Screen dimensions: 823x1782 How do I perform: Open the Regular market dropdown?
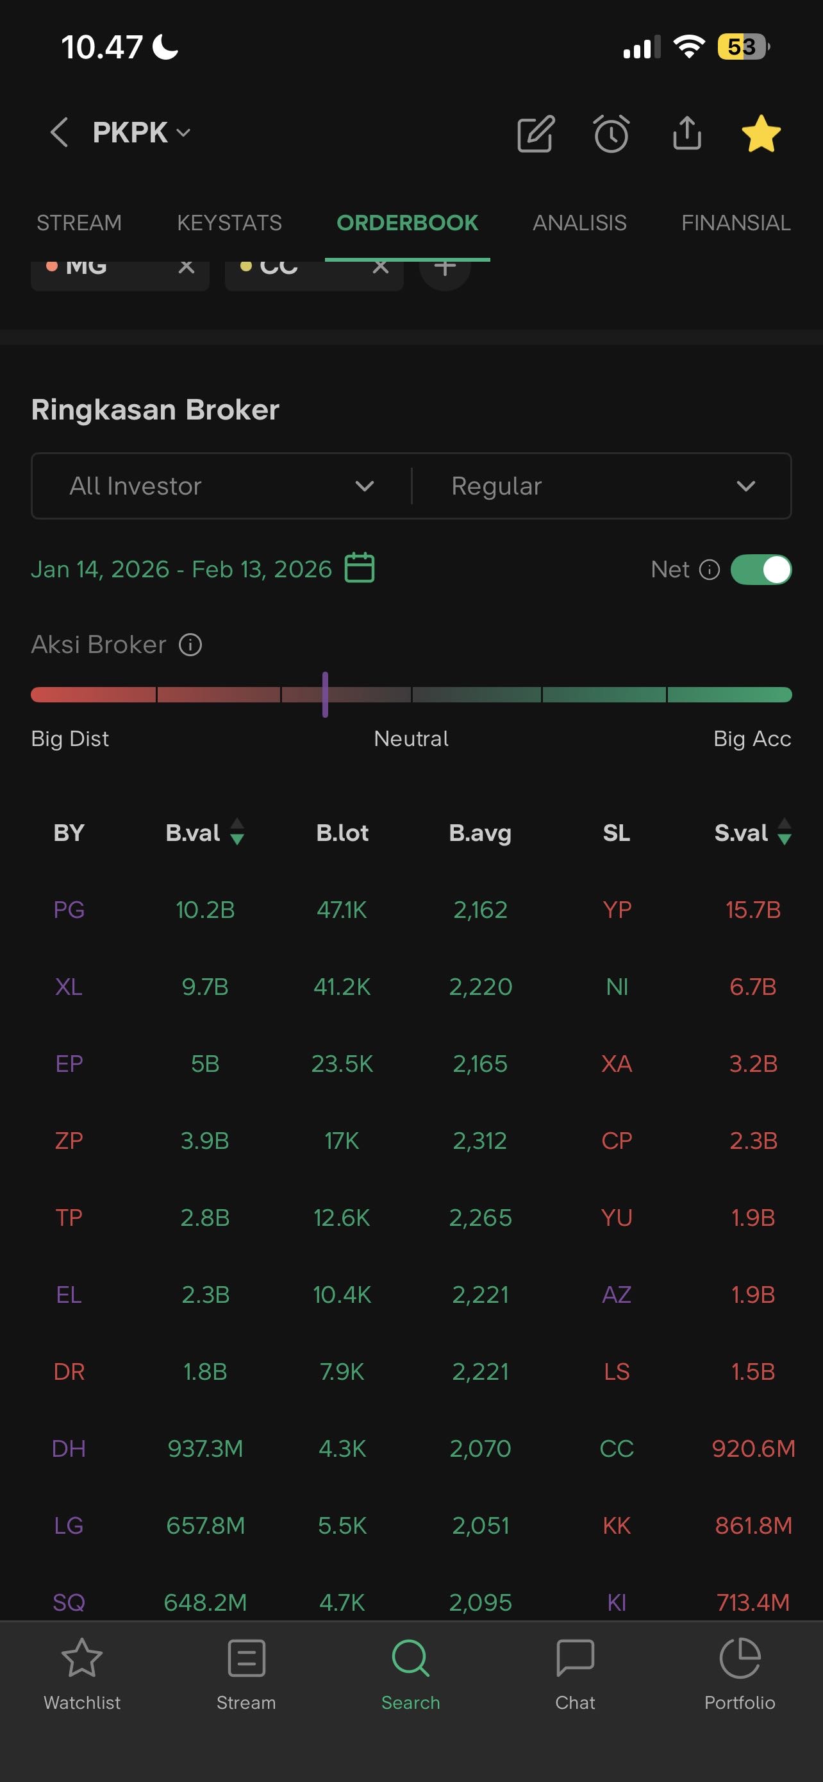[x=601, y=486]
